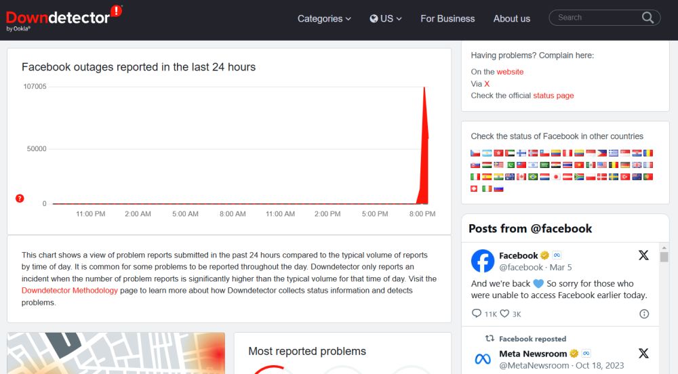
Task: Click the info icon on the Facebook post
Action: point(644,314)
